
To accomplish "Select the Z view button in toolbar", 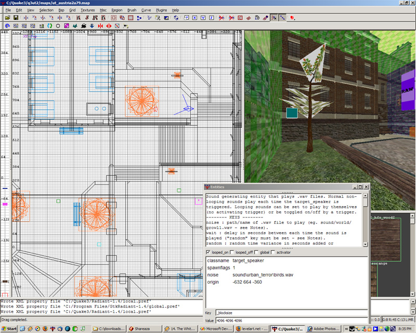I will pyautogui.click(x=211, y=18).
